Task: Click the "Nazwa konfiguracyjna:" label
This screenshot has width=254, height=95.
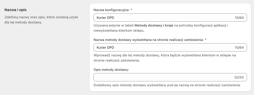Action: click(x=111, y=10)
